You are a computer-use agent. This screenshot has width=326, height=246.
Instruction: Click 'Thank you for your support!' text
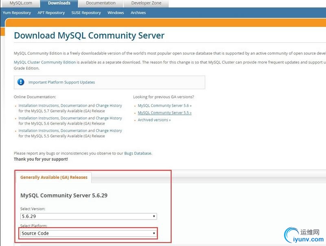41,159
